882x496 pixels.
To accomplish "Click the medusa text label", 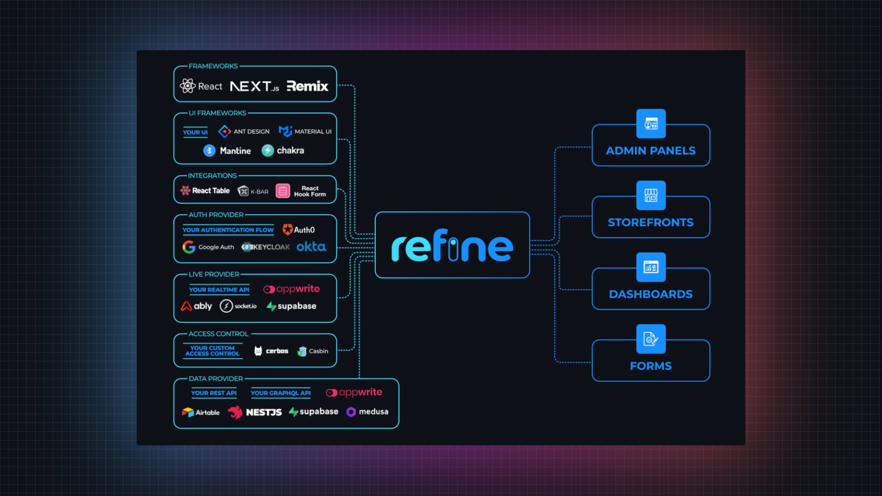I will [x=374, y=411].
